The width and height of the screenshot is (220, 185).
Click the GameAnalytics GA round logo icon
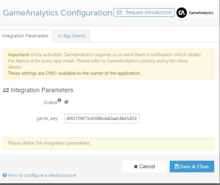click(x=182, y=13)
